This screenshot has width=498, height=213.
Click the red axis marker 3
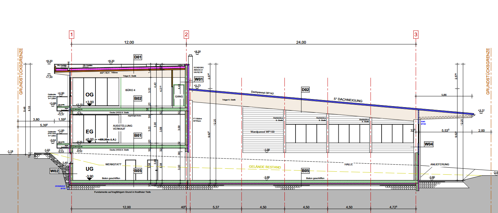[x=416, y=34]
